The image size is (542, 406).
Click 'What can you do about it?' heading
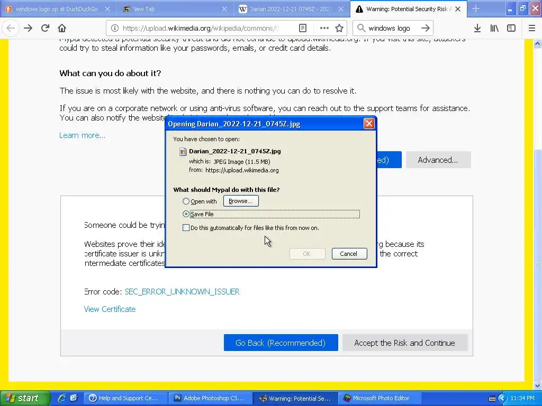click(x=110, y=73)
